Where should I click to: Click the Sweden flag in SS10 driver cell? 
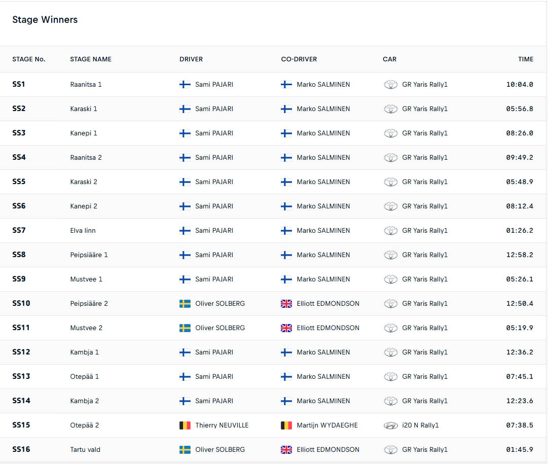pyautogui.click(x=185, y=304)
